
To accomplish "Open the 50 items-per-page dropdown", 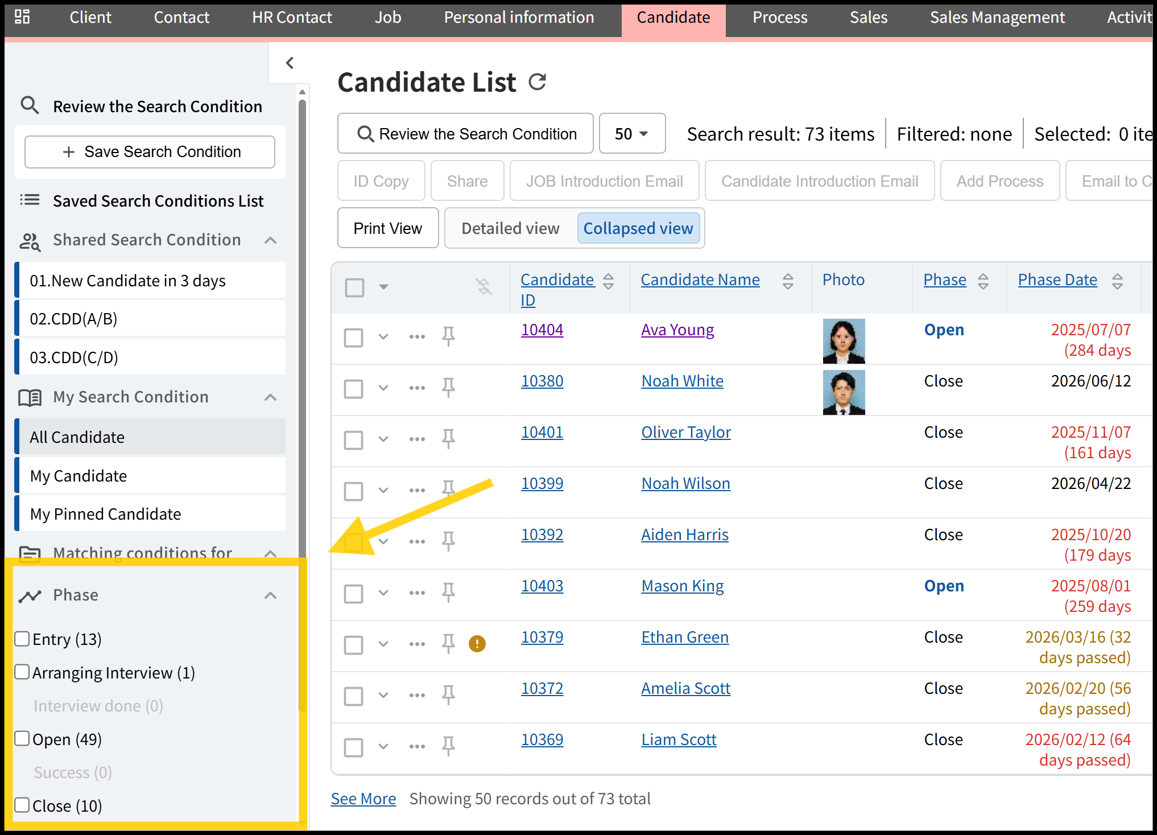I will (632, 134).
